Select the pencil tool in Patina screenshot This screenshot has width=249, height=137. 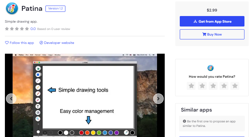coord(38,87)
